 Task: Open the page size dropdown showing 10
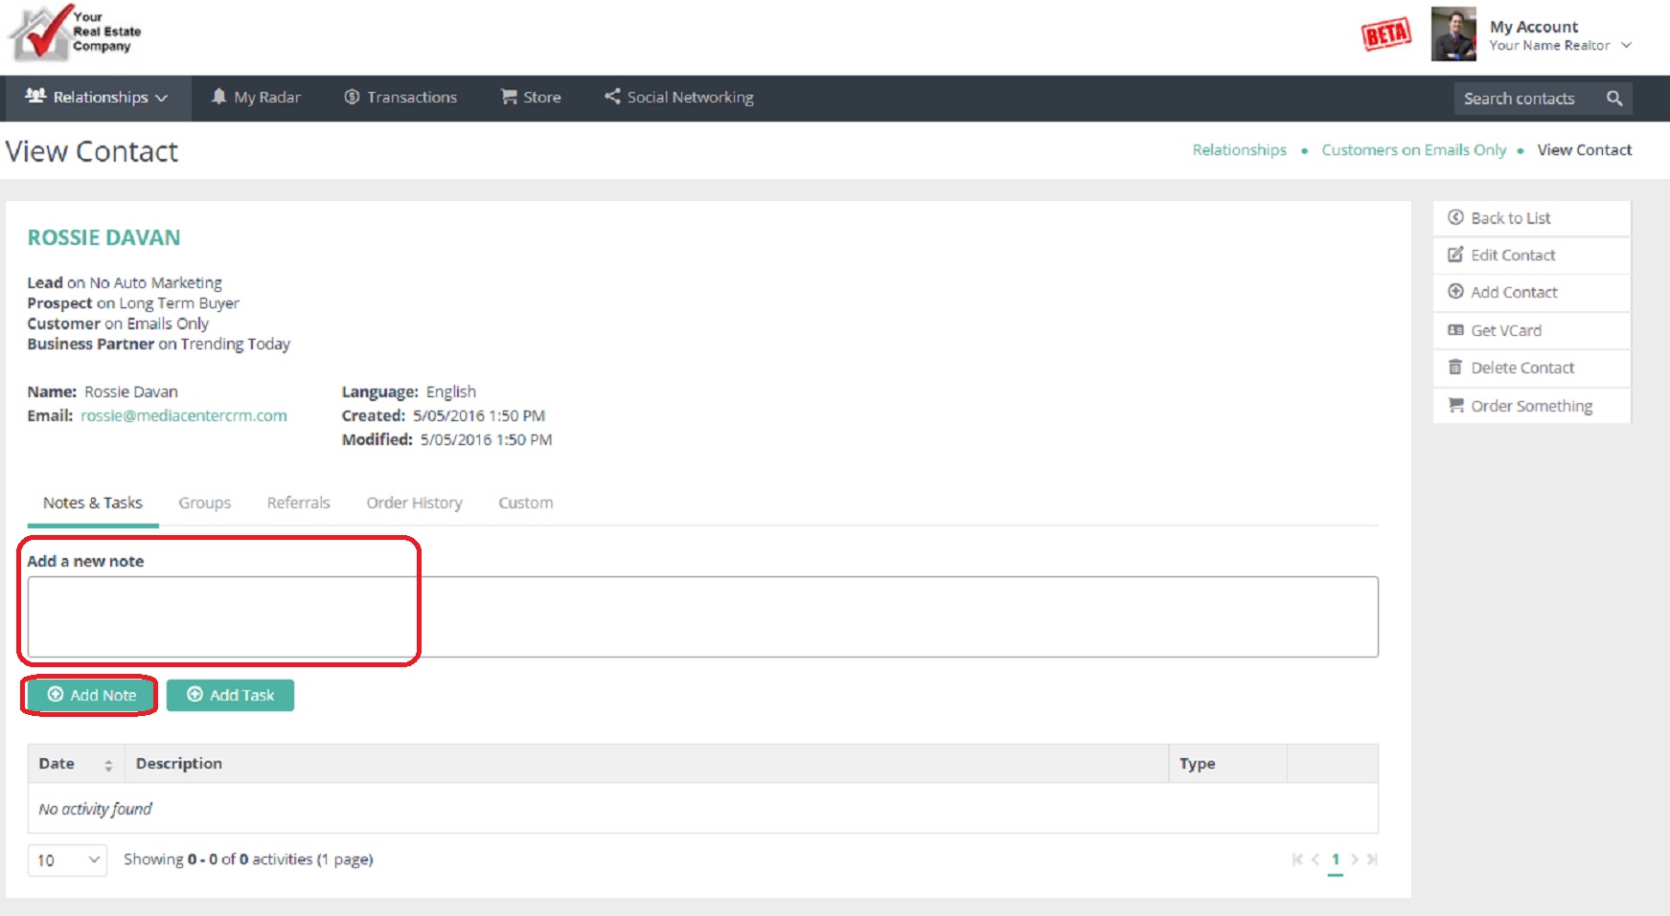click(67, 860)
